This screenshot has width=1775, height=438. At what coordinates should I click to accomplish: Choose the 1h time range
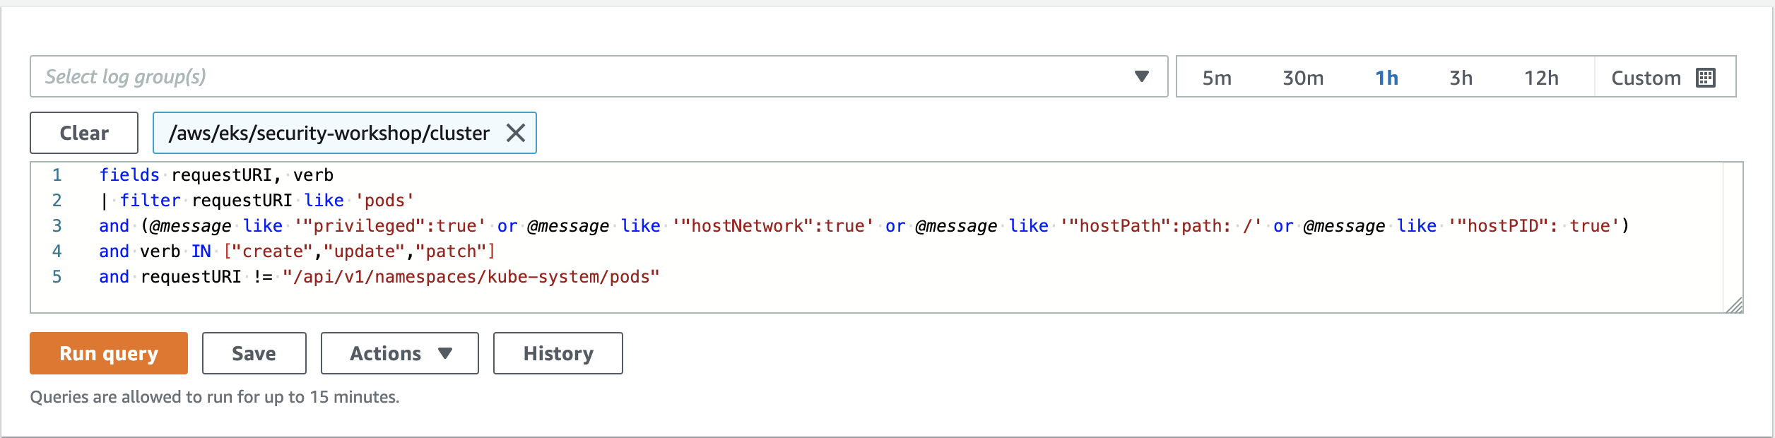pos(1386,78)
